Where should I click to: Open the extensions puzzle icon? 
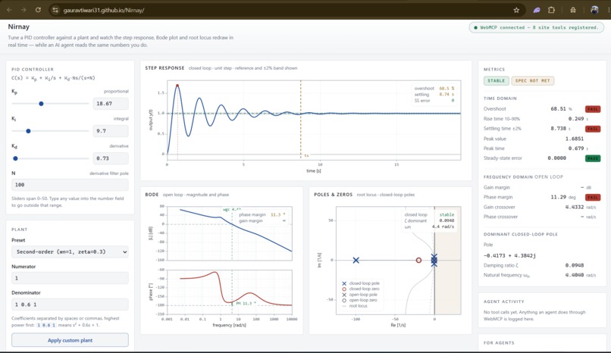(x=551, y=10)
